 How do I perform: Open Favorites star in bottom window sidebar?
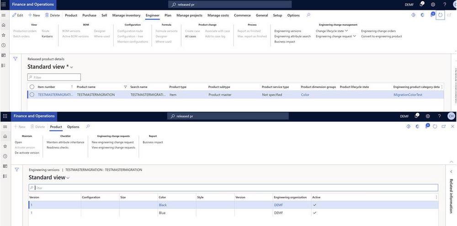click(5, 146)
